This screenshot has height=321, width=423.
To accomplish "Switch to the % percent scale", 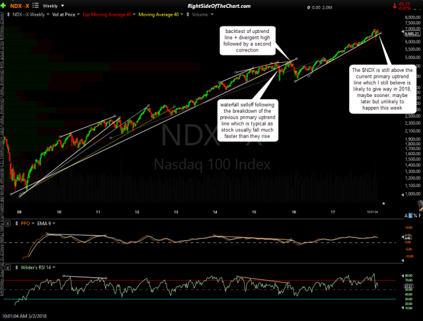I will 415,215.
